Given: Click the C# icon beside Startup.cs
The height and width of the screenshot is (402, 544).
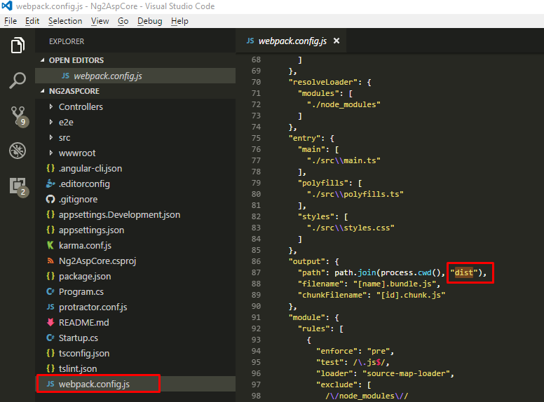Looking at the screenshot, I should click(50, 338).
